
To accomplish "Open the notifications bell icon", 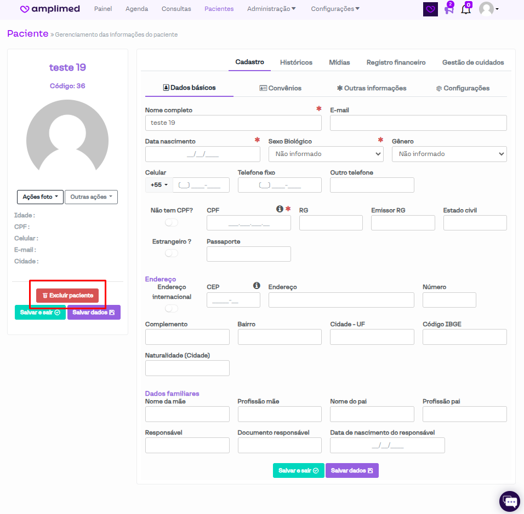I will (466, 9).
